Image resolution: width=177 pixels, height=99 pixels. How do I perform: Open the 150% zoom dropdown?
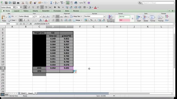point(84,3)
